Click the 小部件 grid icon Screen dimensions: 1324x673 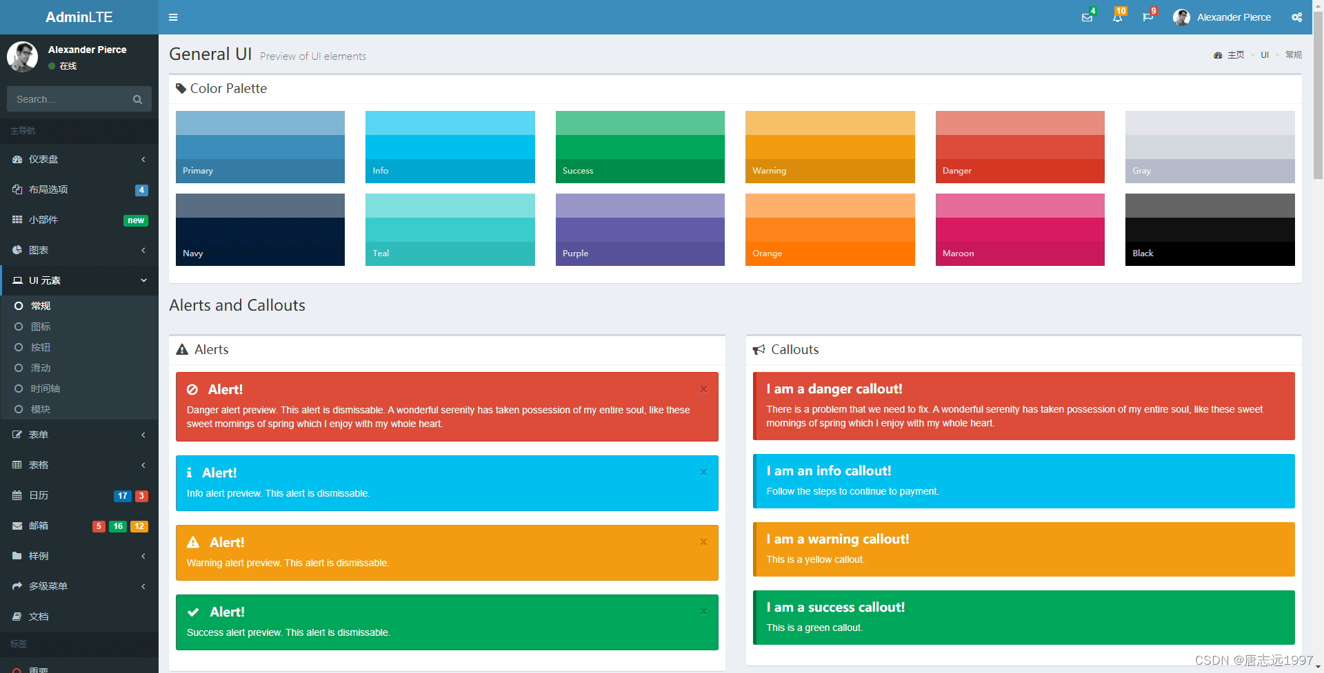click(x=17, y=220)
